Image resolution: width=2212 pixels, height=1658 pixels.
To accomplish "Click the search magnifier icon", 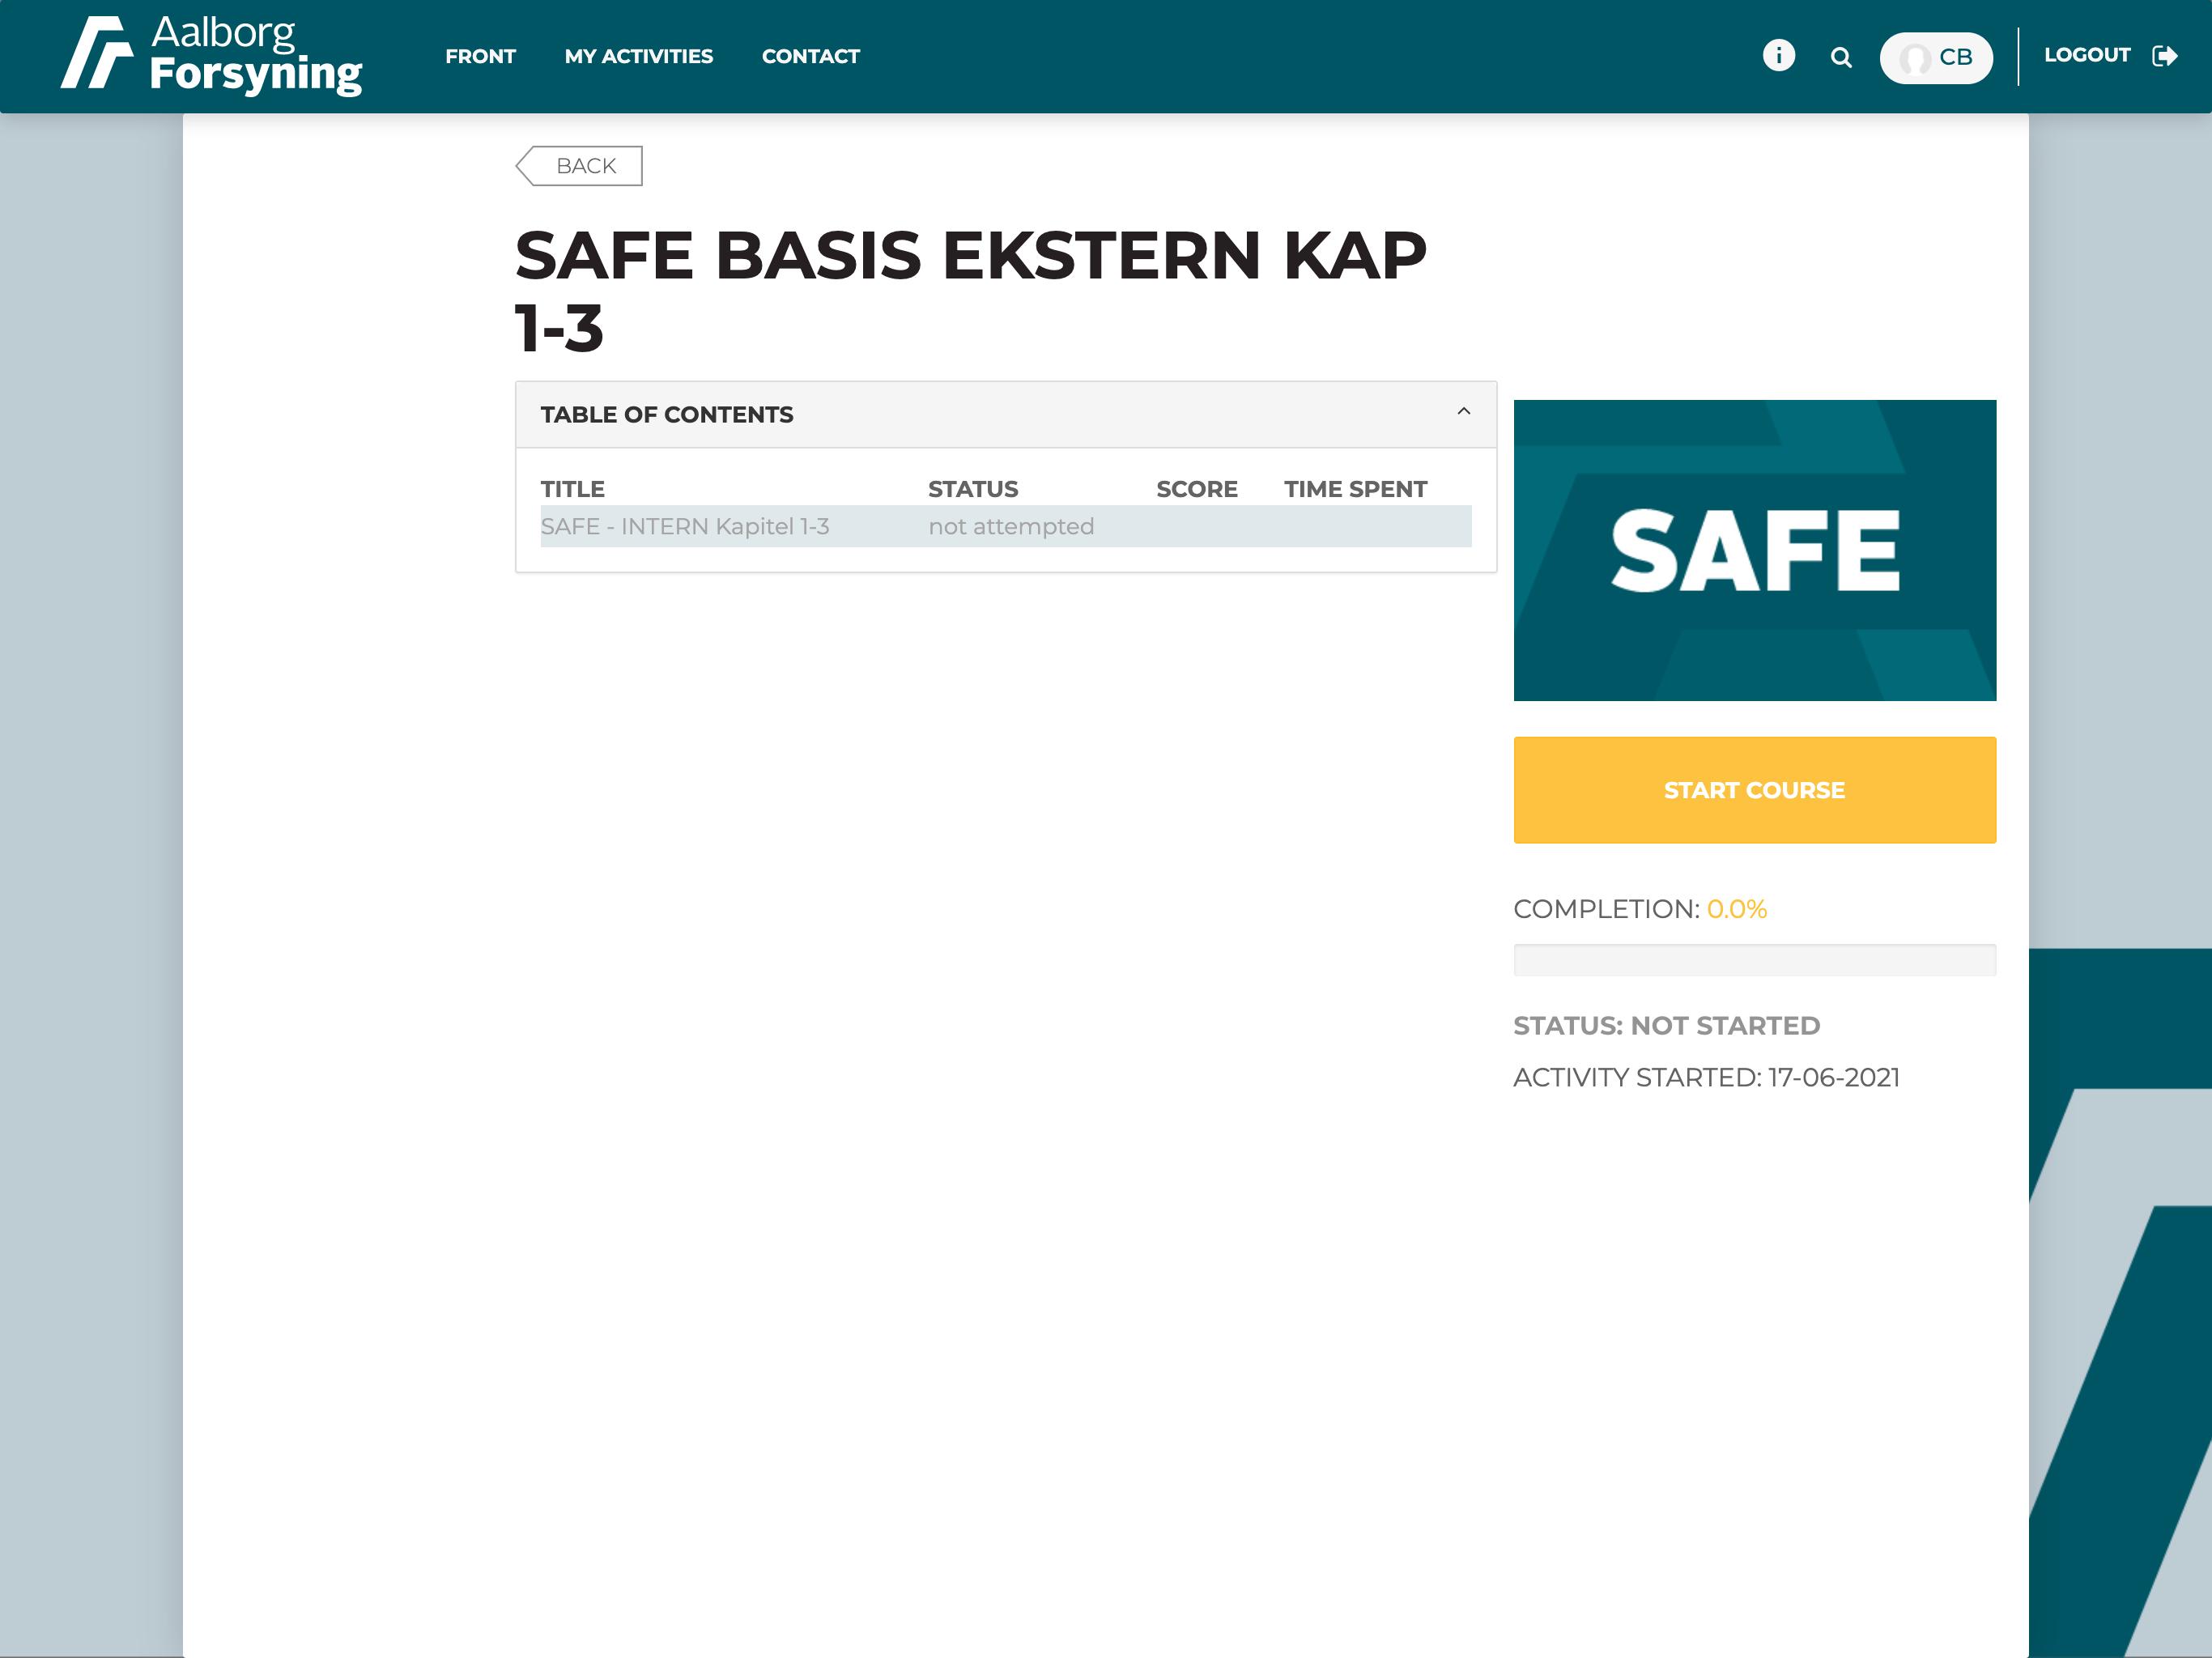I will (x=1840, y=57).
